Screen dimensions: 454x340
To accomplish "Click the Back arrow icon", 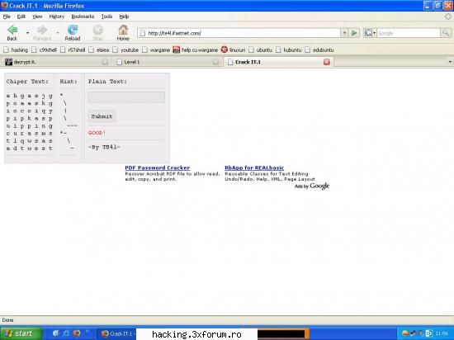I will tap(12, 30).
